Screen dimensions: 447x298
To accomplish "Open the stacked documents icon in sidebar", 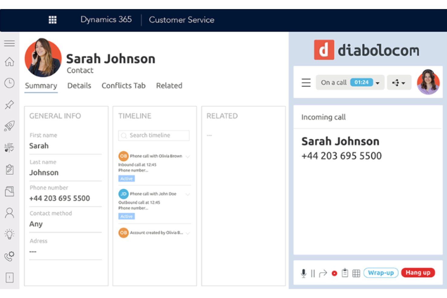I will (x=9, y=191).
